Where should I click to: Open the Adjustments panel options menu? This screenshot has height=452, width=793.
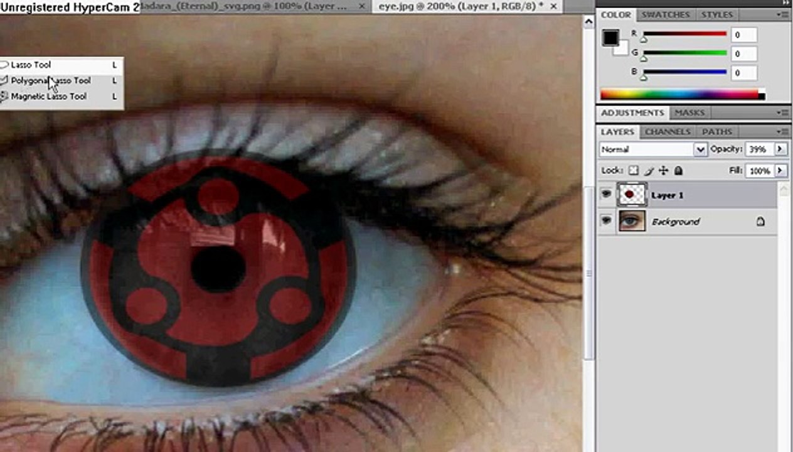(784, 112)
